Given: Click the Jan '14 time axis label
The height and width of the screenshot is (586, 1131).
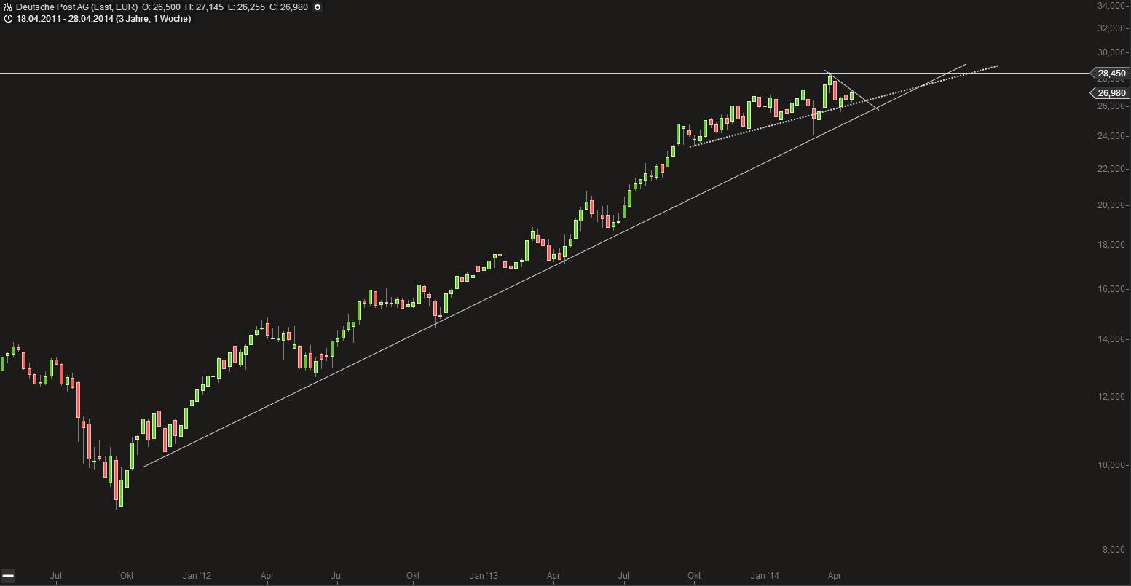Looking at the screenshot, I should tap(765, 576).
